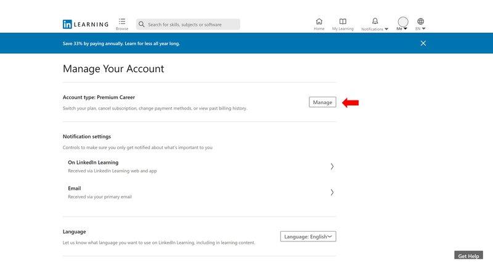Expand Email notification settings chevron

click(332, 192)
